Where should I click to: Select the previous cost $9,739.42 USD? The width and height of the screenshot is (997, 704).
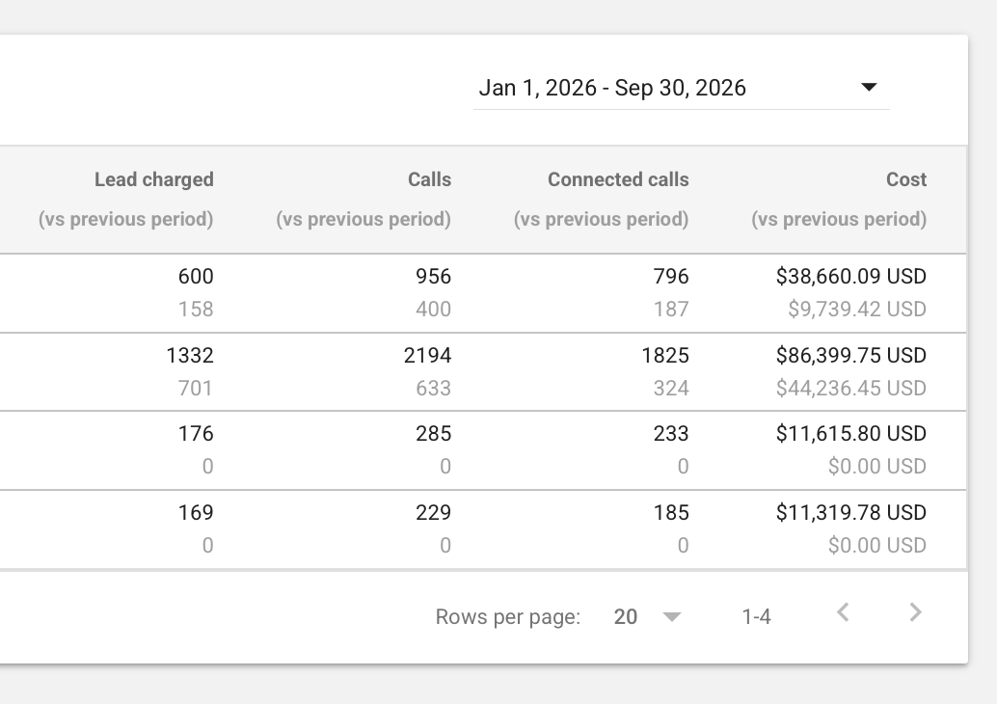[x=856, y=309]
